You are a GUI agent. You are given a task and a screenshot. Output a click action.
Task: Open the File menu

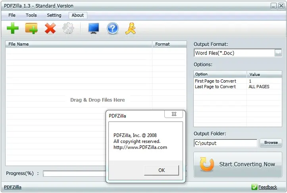click(12, 15)
